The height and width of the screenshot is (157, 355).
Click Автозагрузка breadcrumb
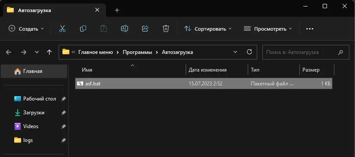point(177,52)
